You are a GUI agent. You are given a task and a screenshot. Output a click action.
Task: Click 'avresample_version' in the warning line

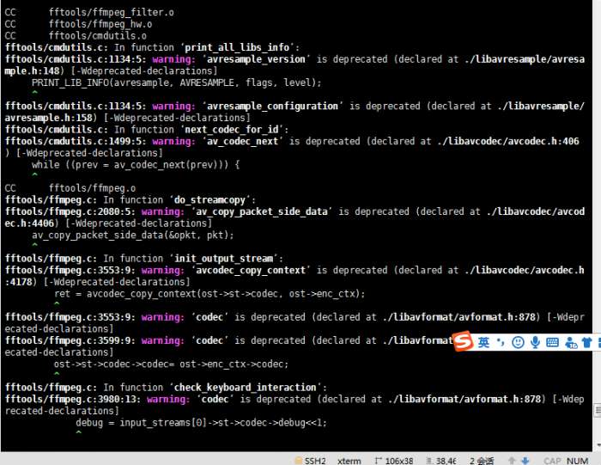(256, 59)
